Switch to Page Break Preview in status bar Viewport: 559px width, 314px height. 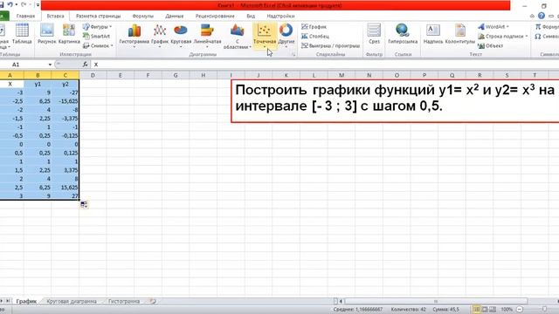[493, 310]
